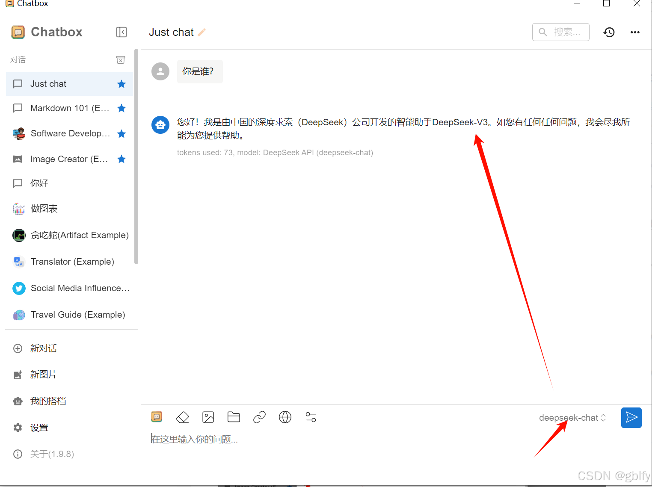The width and height of the screenshot is (652, 487).
Task: Click the 做图表 chart icon
Action: coord(18,209)
